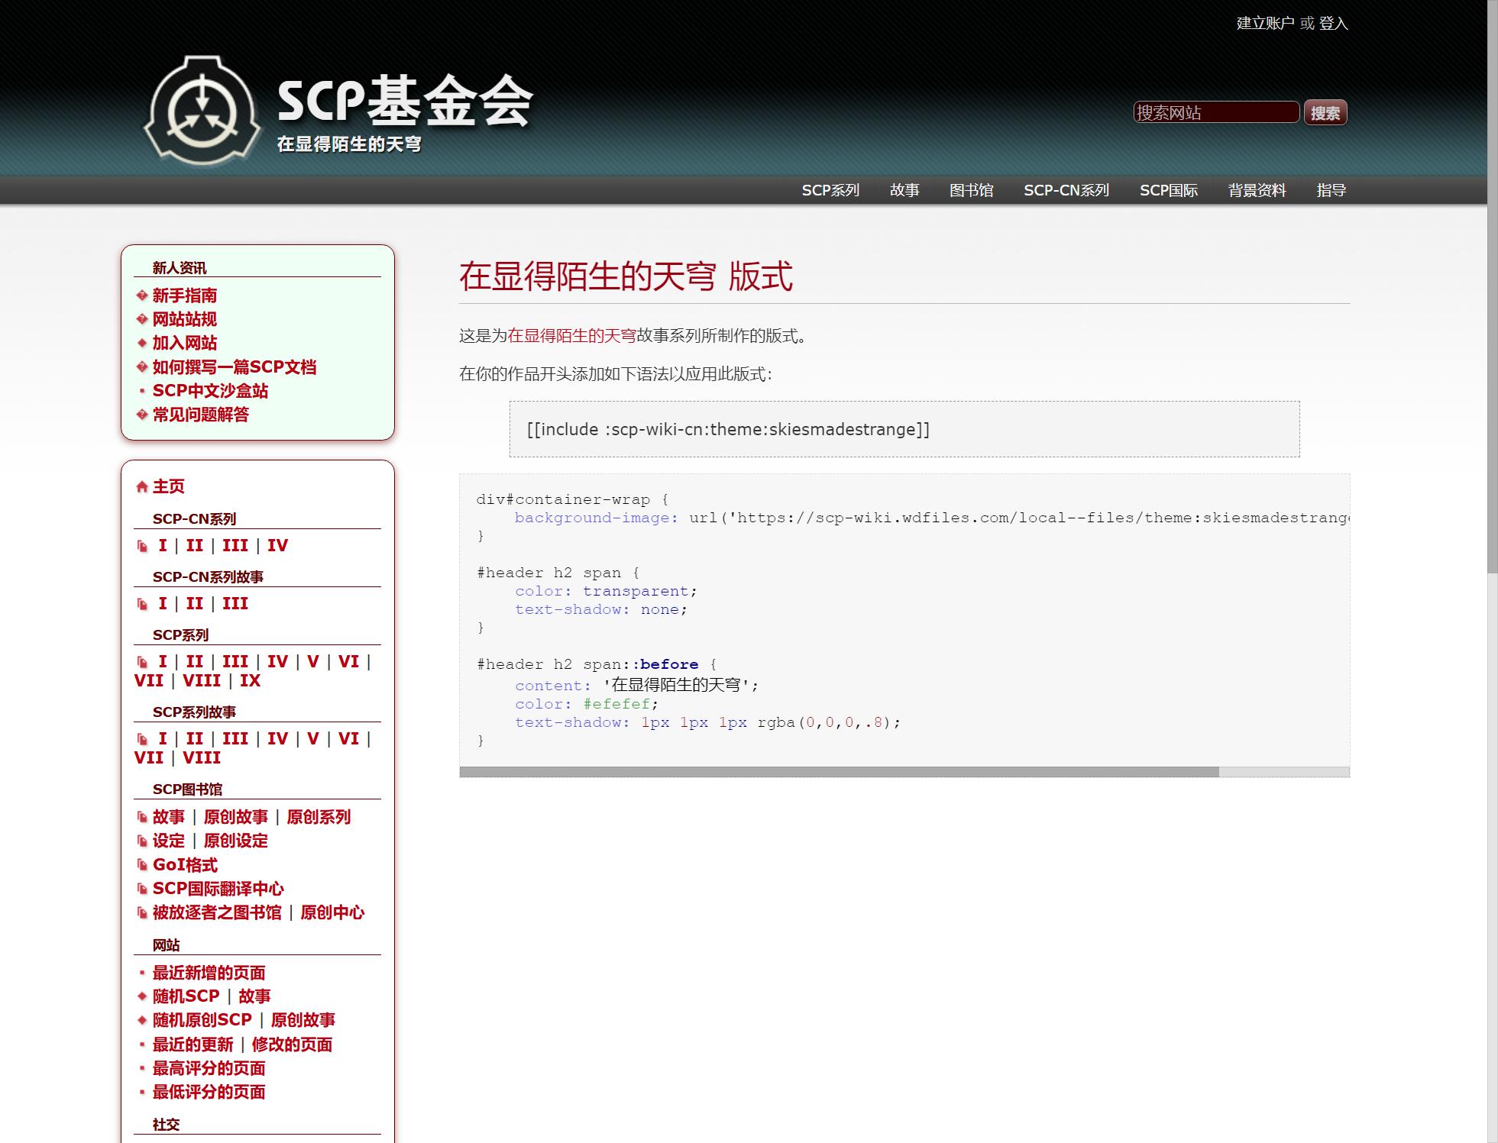Follow the 在显得陌生的天穹 link in description
The image size is (1498, 1143).
(x=571, y=336)
